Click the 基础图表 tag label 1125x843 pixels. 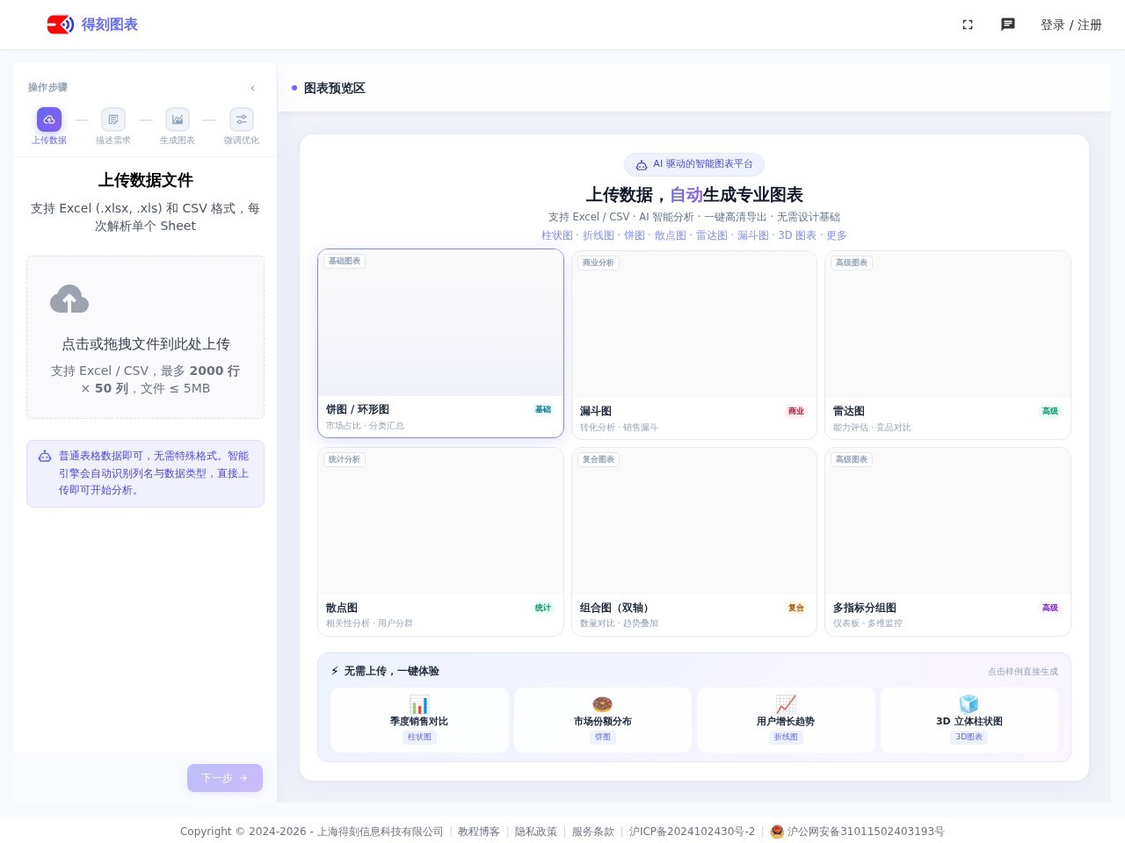click(x=345, y=261)
